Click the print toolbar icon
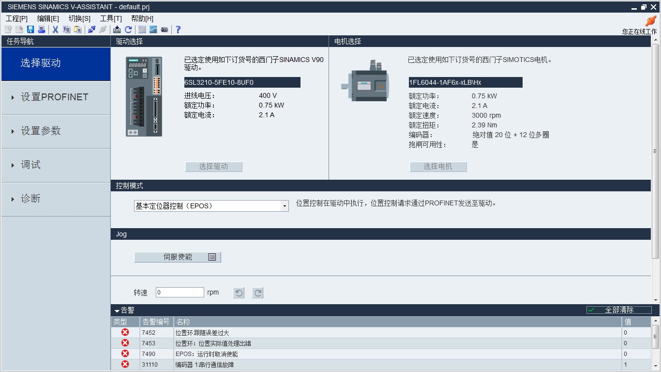The image size is (661, 372). (x=42, y=30)
